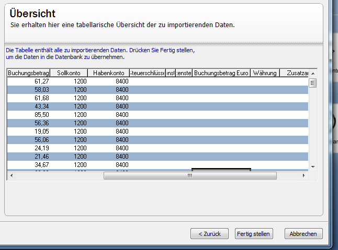The image size is (338, 250).
Task: Cancel the import with Abbrechen
Action: click(x=303, y=234)
